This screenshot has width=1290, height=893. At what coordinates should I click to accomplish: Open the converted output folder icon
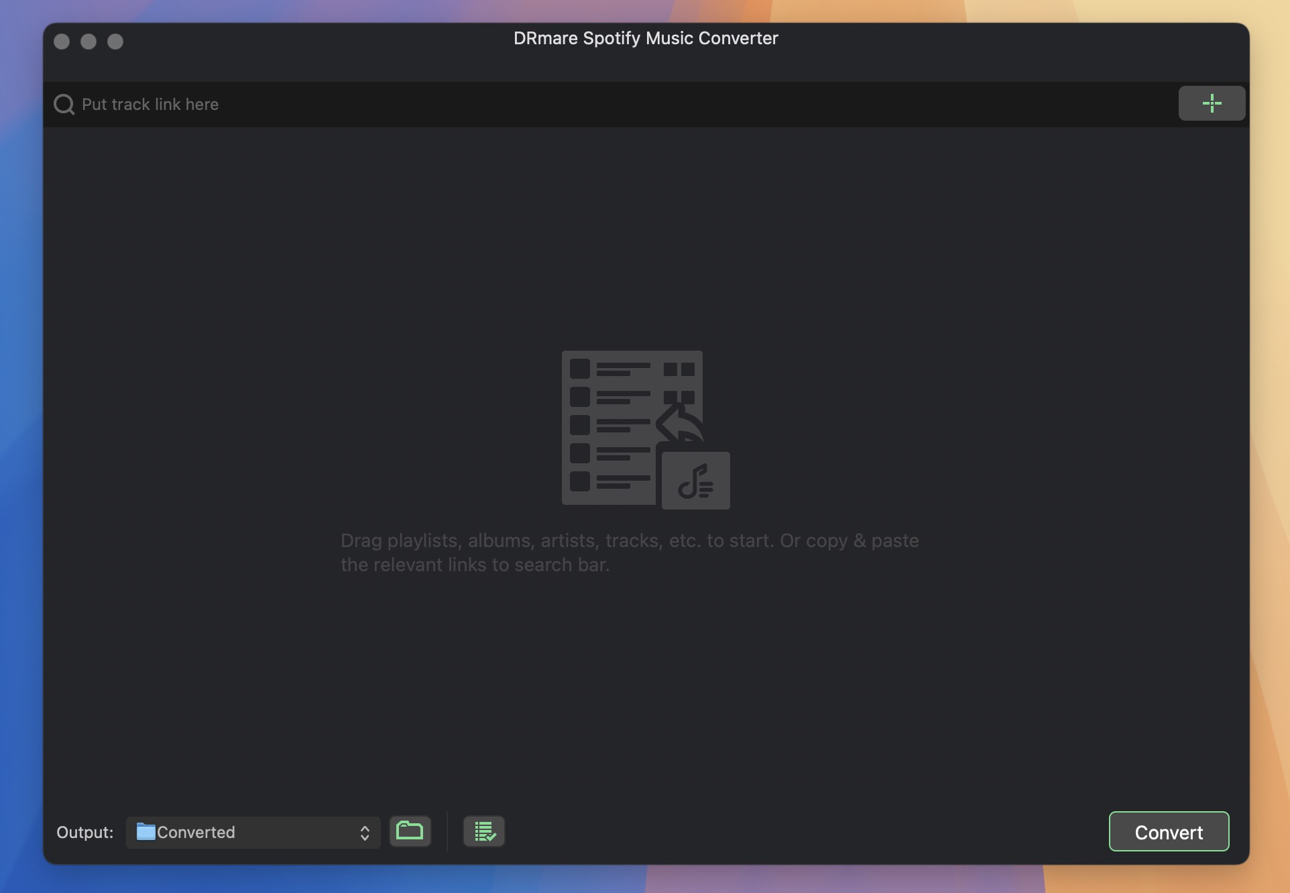410,831
